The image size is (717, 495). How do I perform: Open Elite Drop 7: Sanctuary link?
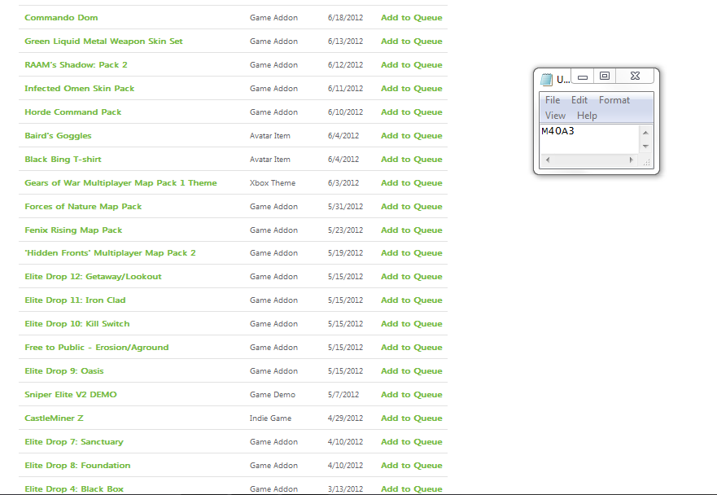coord(73,442)
